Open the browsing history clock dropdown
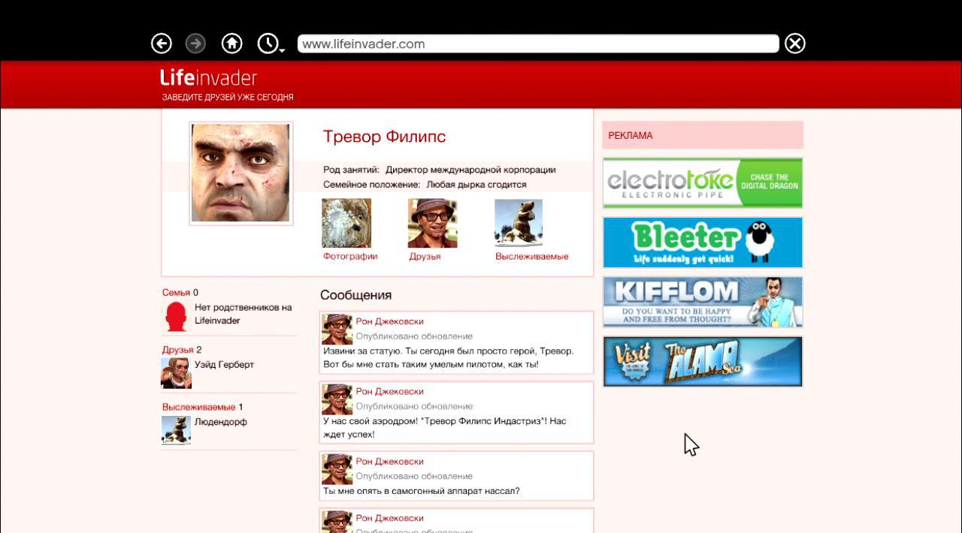This screenshot has width=962, height=533. pos(270,44)
